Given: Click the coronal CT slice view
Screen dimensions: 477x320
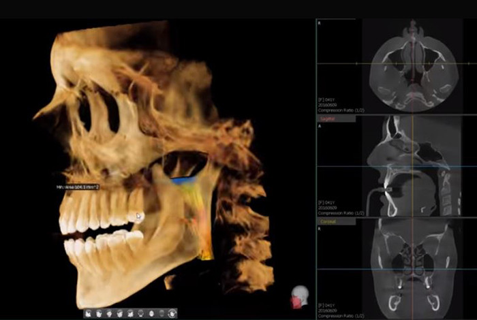Looking at the screenshot, I should pos(413,269).
